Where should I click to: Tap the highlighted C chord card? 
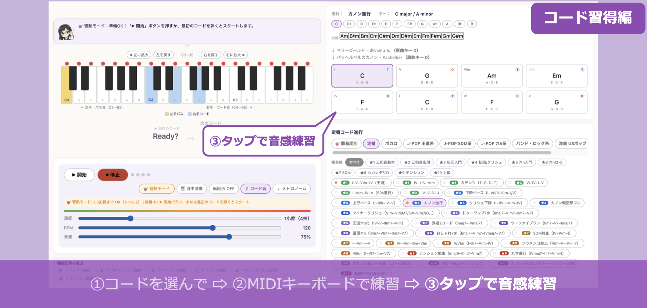(x=362, y=76)
